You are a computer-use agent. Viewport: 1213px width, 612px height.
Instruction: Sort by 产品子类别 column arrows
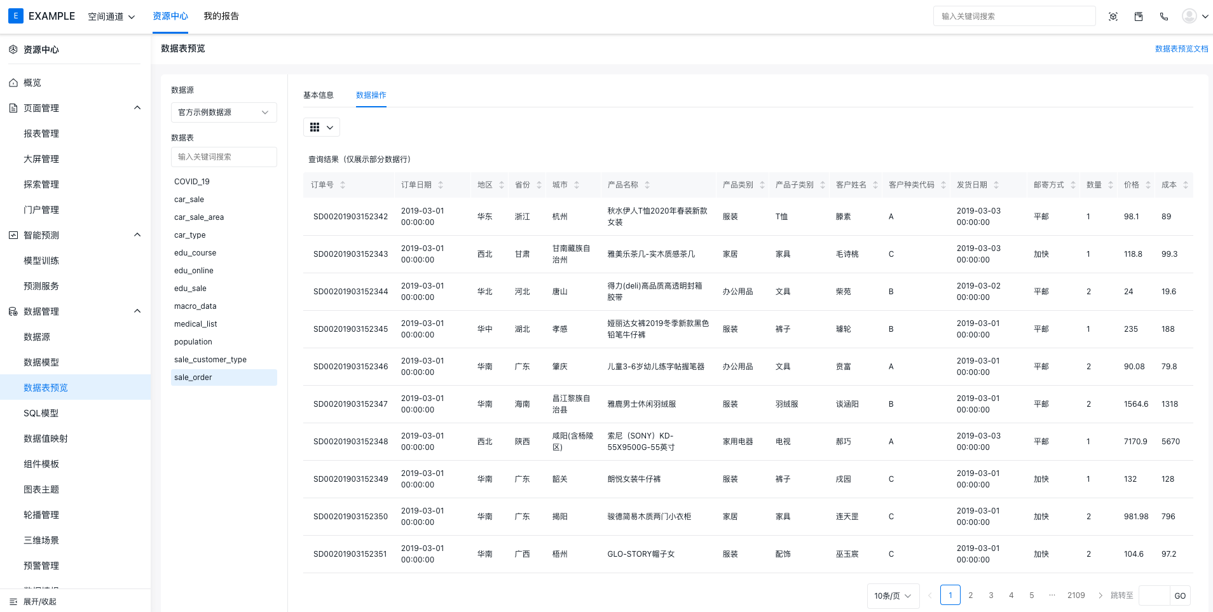pos(823,185)
